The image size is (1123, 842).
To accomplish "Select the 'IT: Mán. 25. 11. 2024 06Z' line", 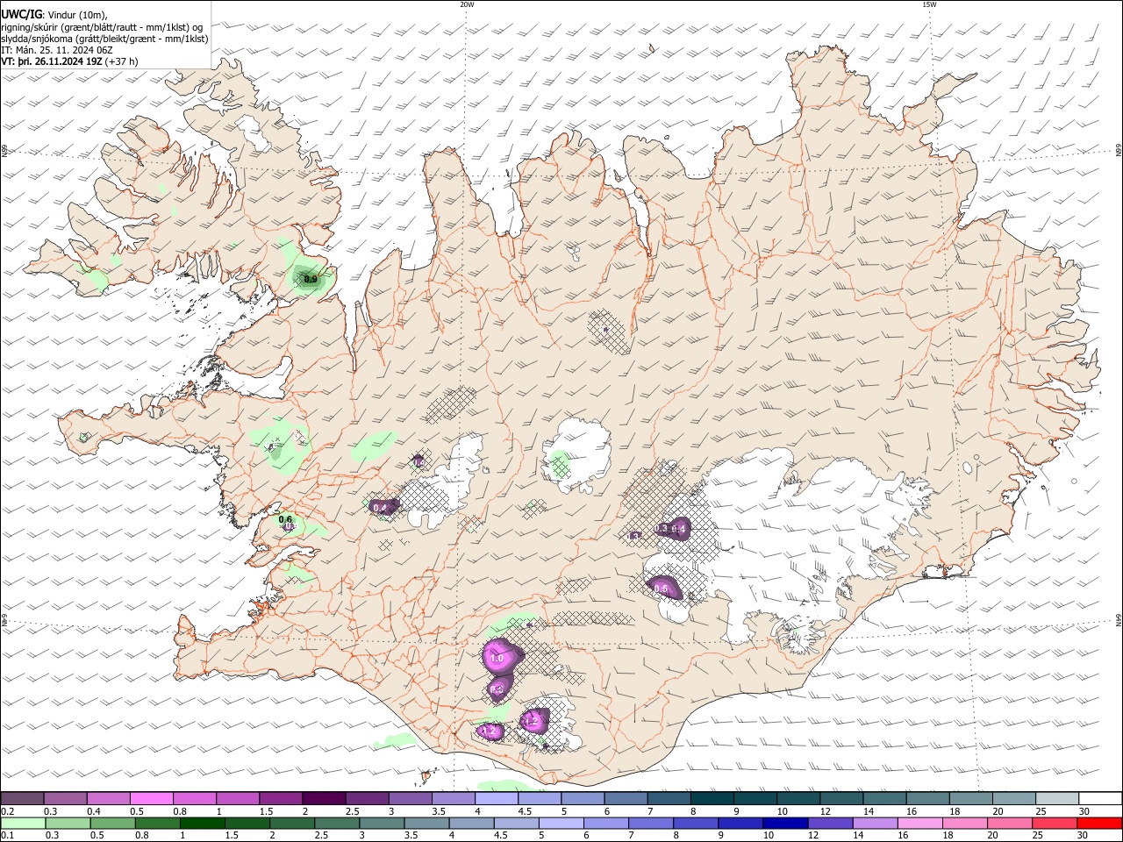I will click(x=56, y=50).
